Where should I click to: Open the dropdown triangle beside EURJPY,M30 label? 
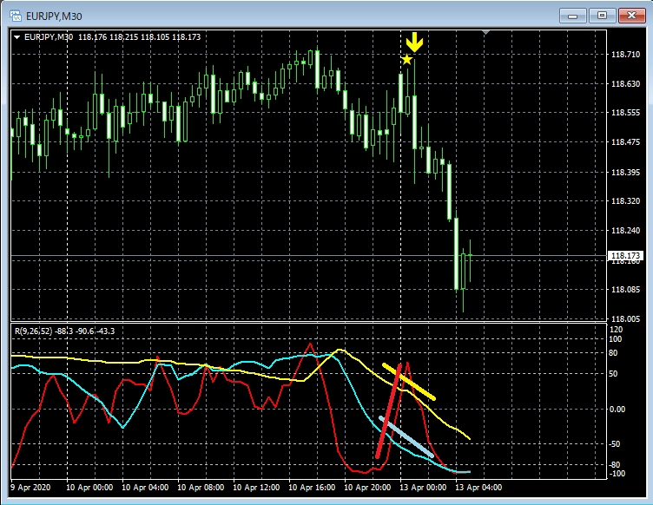pos(16,37)
